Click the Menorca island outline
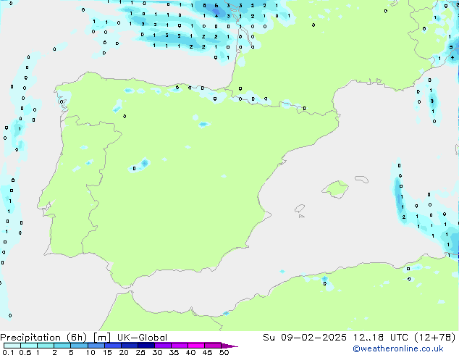The image size is (459, 355). [361, 179]
